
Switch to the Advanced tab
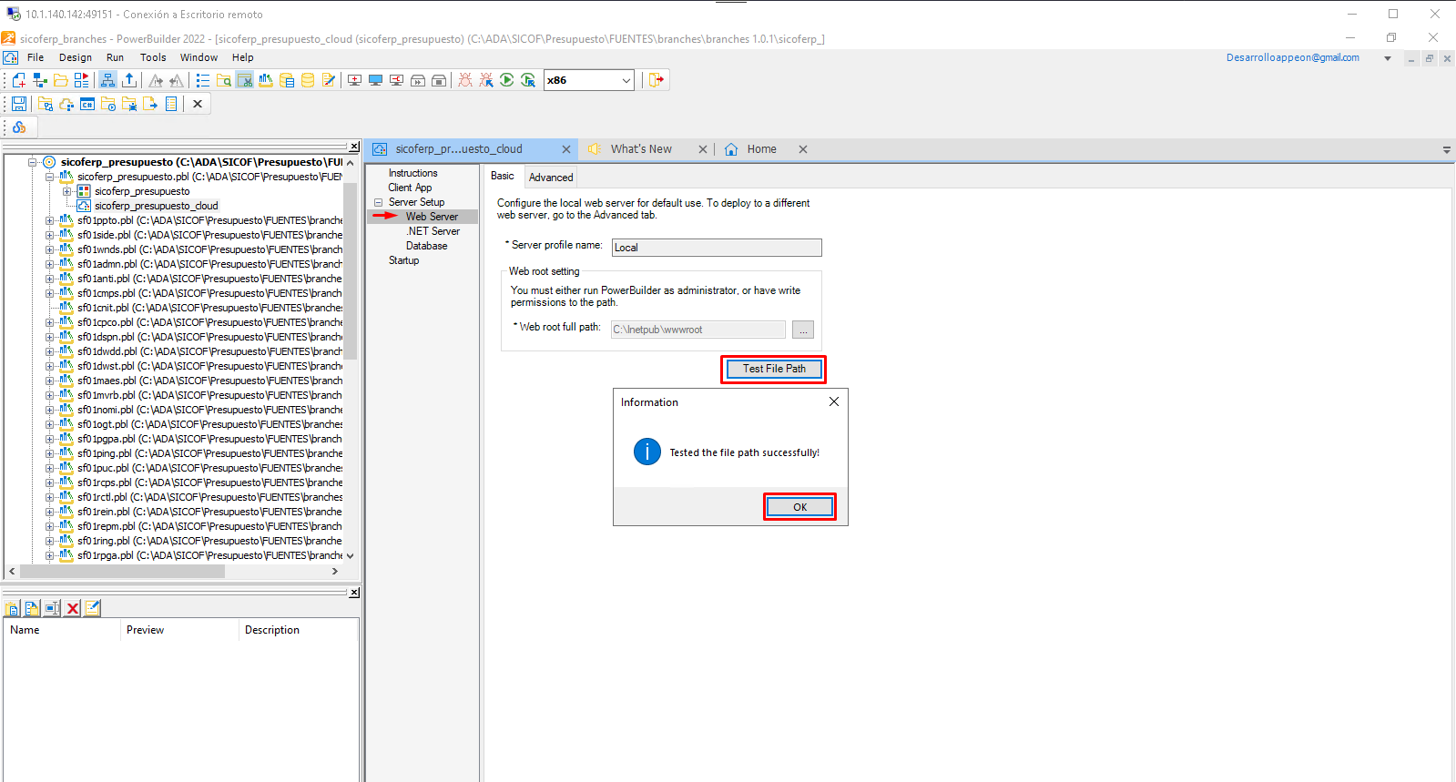pyautogui.click(x=551, y=178)
